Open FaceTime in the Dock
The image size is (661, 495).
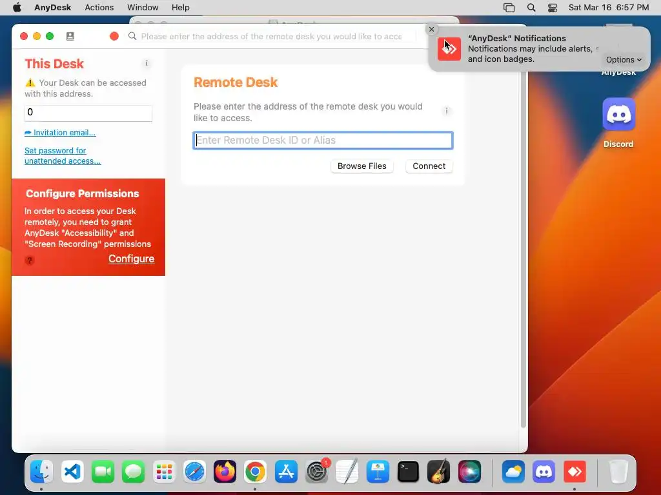[103, 471]
